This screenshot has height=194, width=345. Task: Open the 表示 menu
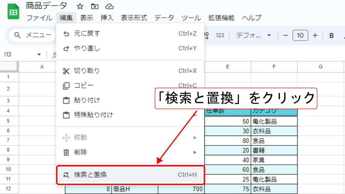point(87,18)
